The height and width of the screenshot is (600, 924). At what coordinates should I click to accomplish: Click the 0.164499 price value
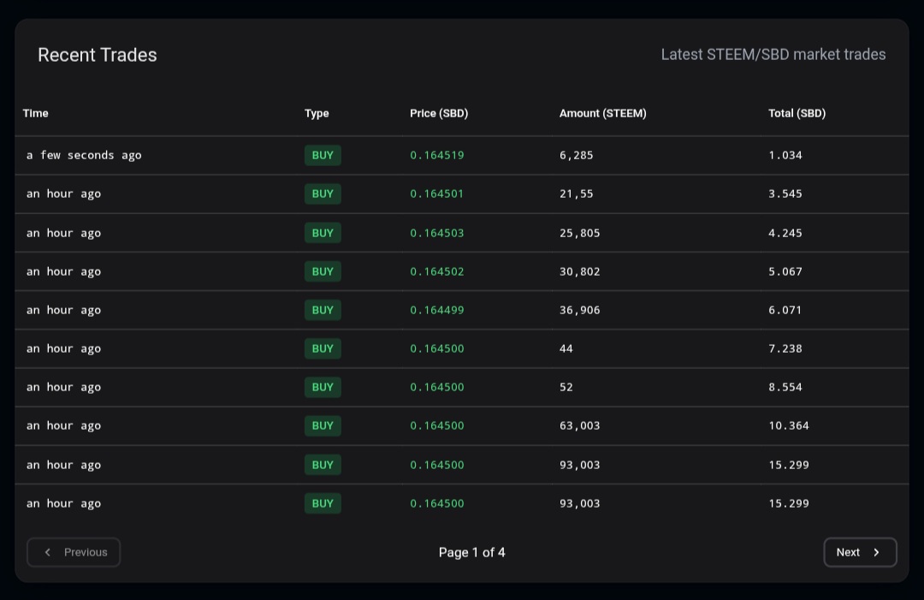[436, 310]
